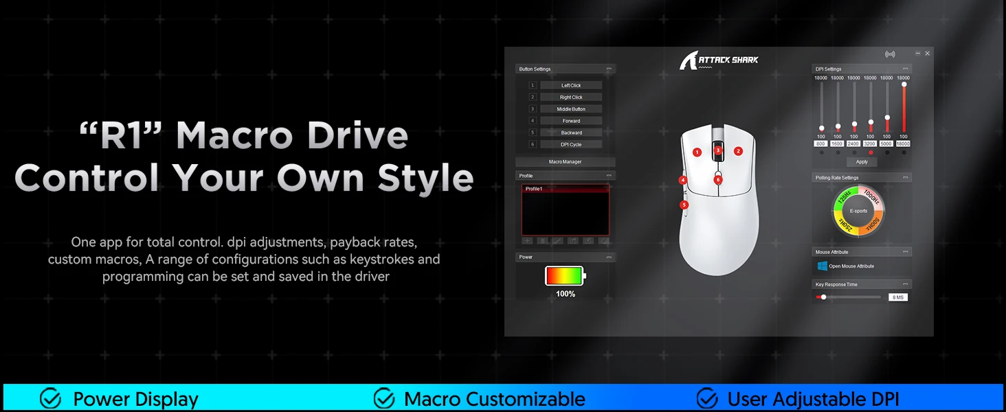
Task: Click the Attack Shark logo
Action: tap(719, 61)
